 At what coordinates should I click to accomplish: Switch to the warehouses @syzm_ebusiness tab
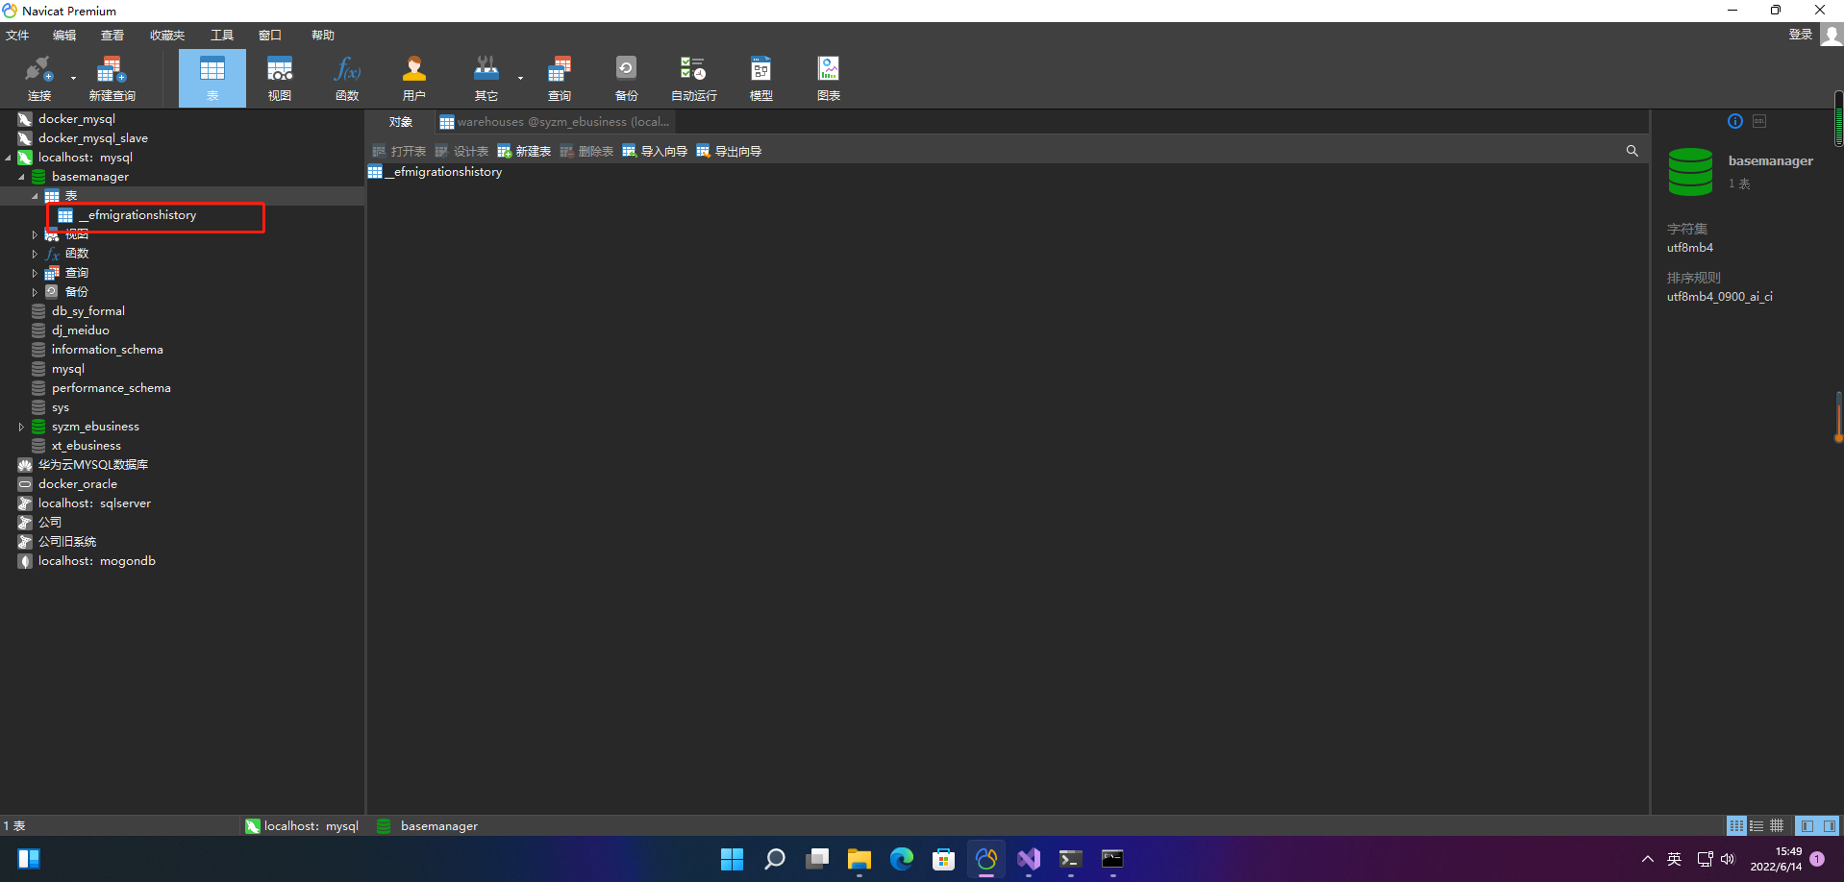555,122
